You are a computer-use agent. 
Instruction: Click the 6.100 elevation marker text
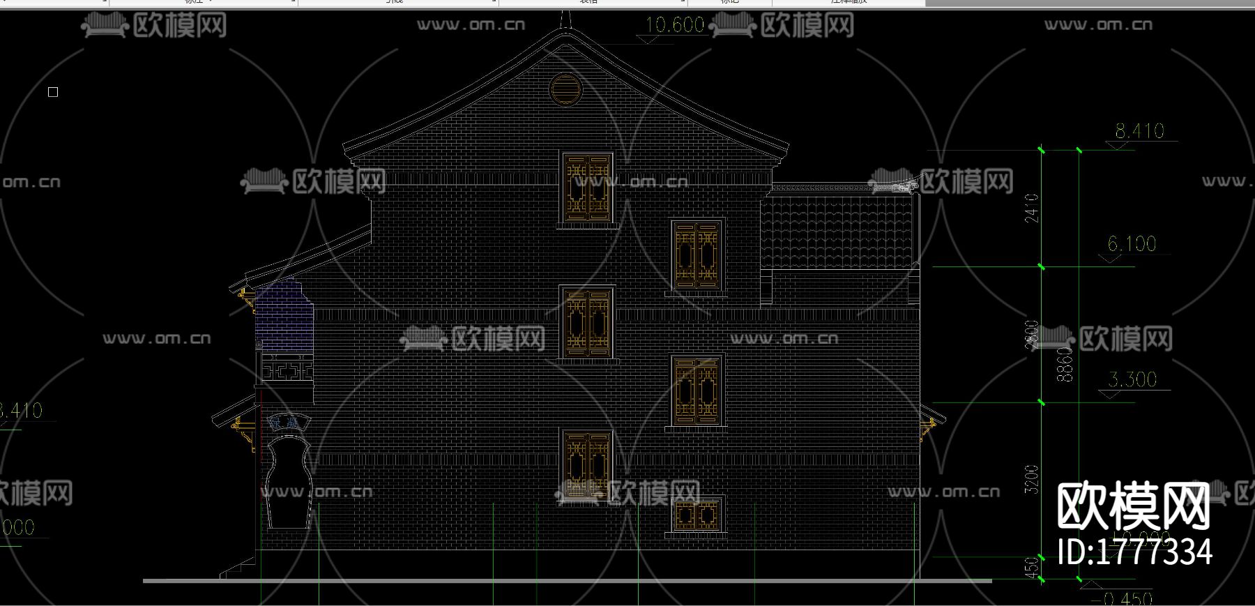pyautogui.click(x=1132, y=243)
